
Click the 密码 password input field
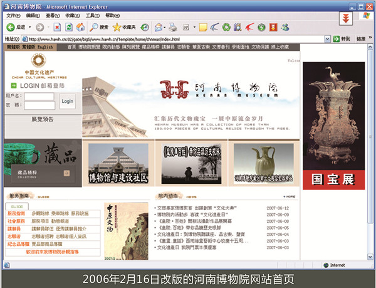39,105
